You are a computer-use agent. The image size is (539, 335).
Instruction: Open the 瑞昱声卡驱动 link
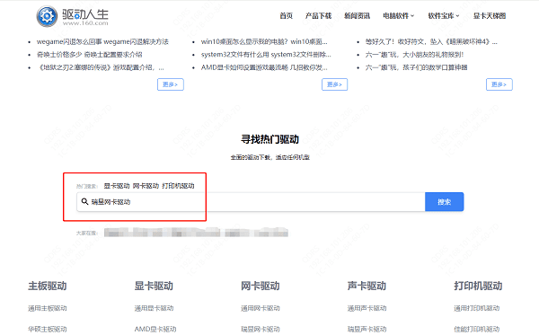(x=367, y=329)
